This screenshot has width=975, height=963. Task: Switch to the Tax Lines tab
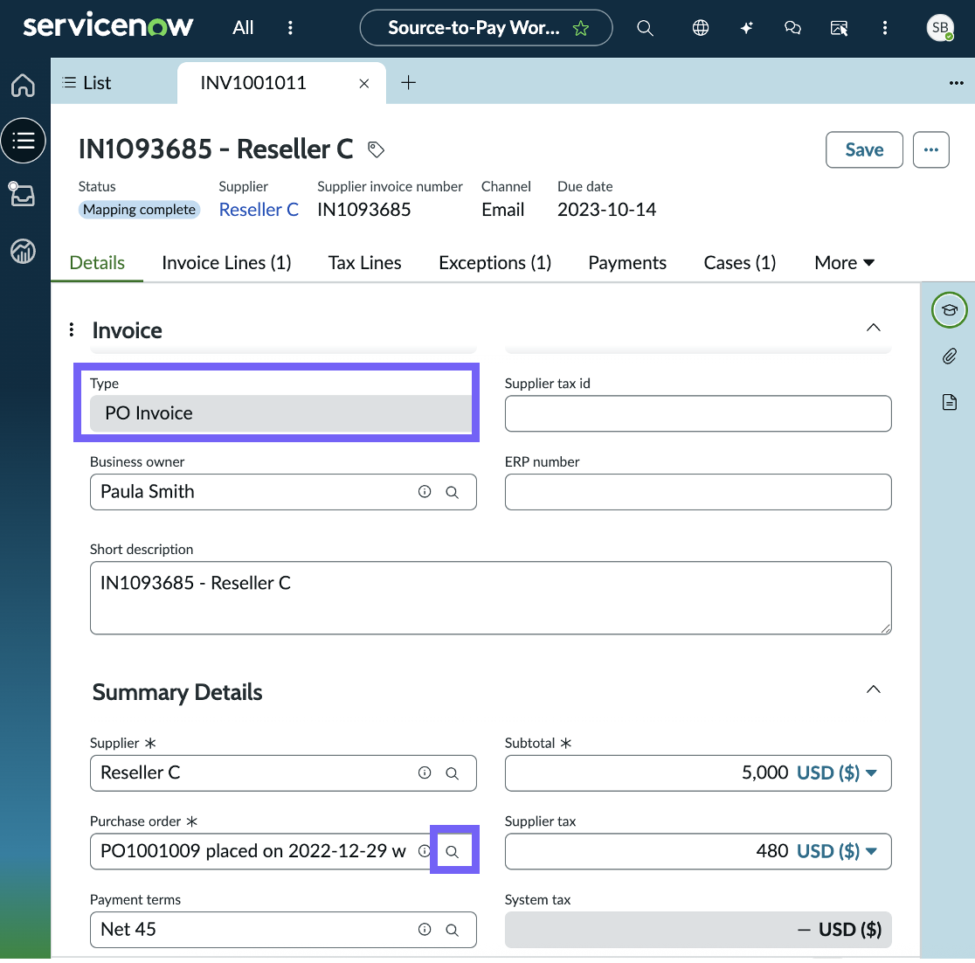click(x=365, y=263)
